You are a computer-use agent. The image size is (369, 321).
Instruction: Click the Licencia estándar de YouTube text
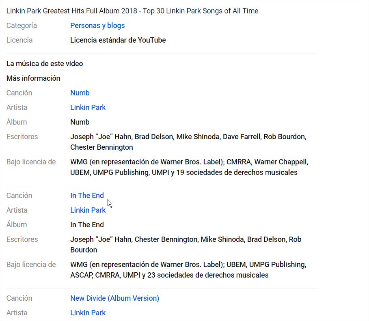pyautogui.click(x=118, y=40)
